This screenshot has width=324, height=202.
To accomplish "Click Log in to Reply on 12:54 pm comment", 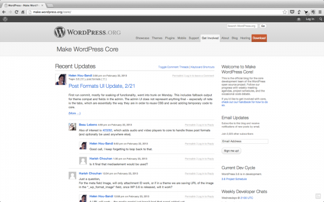I will [206, 173].
